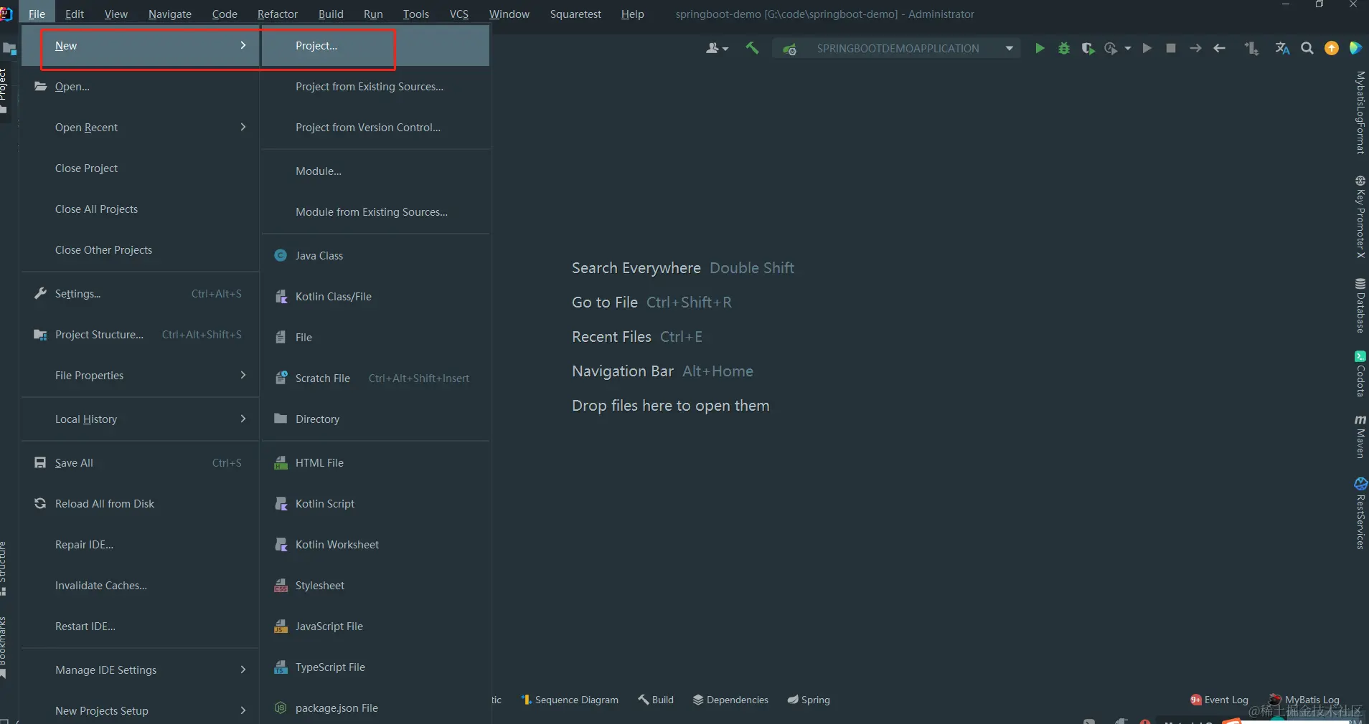The image size is (1369, 724).
Task: Create a new Kotlin Class/File
Action: tap(376, 297)
